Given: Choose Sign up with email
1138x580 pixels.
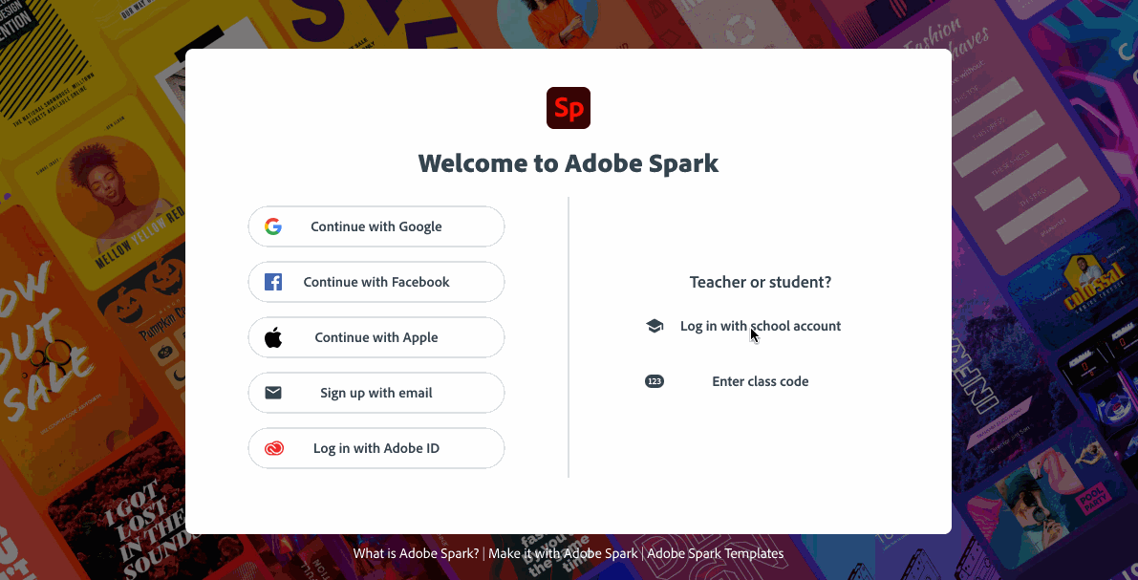Looking at the screenshot, I should tap(376, 393).
